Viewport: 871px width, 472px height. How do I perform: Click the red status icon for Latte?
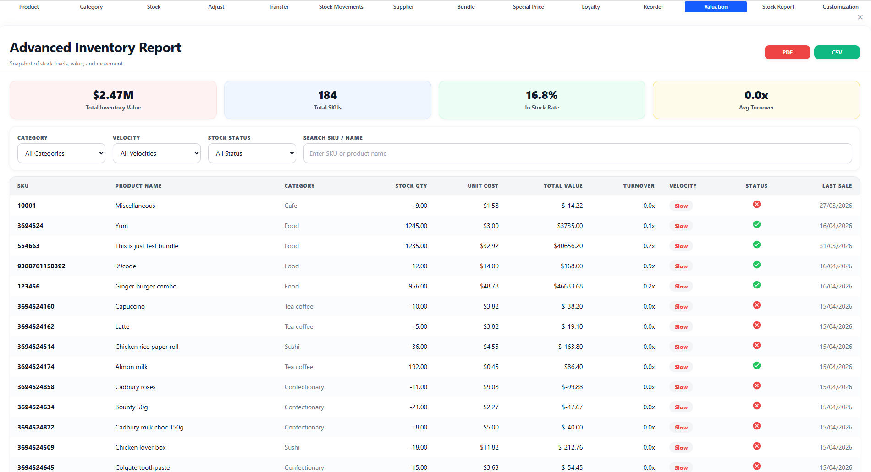click(x=757, y=325)
